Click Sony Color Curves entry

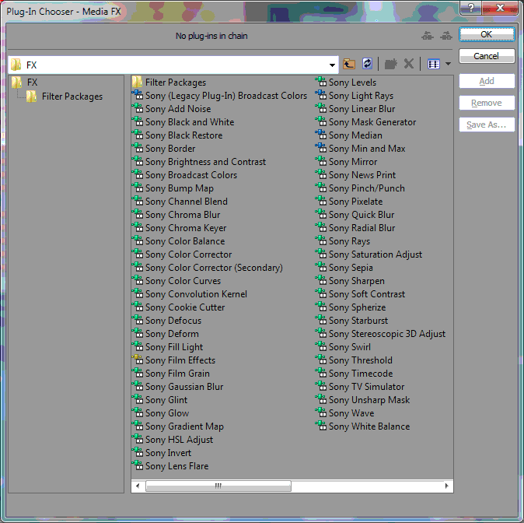click(x=176, y=281)
